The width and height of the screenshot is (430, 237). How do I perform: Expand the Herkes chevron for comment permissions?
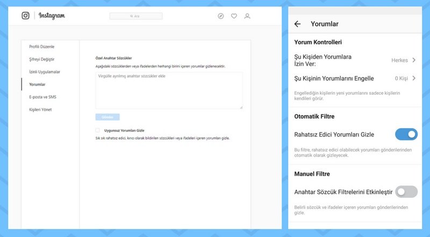tap(414, 60)
